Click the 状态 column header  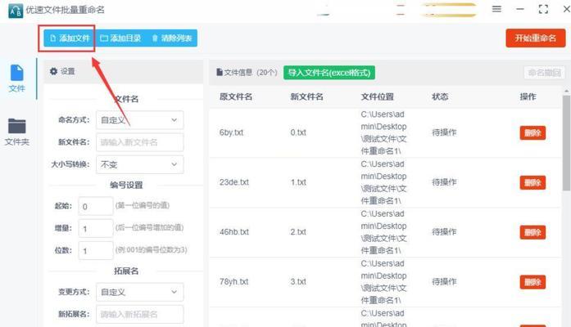[440, 97]
